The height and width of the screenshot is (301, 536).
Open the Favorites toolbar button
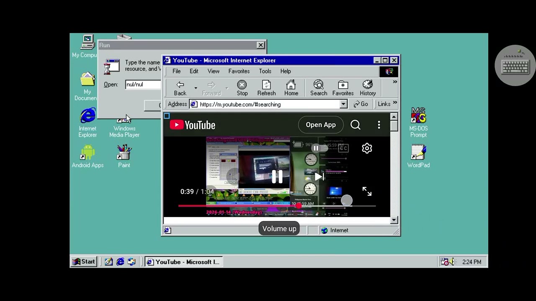point(343,88)
